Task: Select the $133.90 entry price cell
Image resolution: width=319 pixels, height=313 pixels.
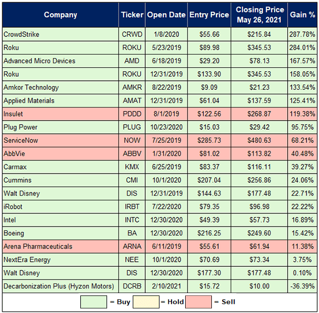Action: pos(210,74)
